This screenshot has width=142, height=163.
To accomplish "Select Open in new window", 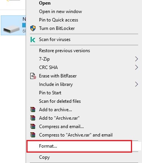I will (x=60, y=12).
